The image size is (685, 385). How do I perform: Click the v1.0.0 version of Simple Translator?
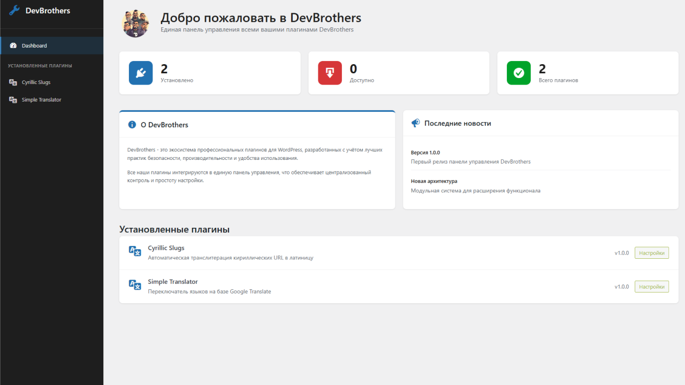pos(622,287)
